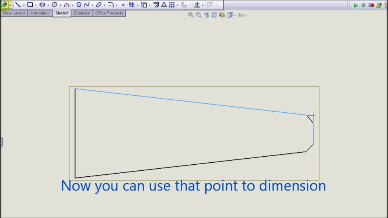Select the left vertical sketch line

(75, 133)
